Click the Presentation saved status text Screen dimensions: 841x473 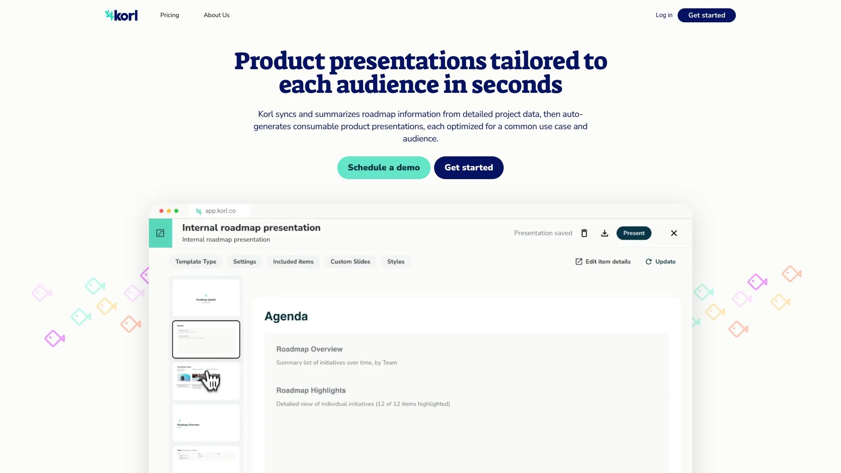click(543, 233)
